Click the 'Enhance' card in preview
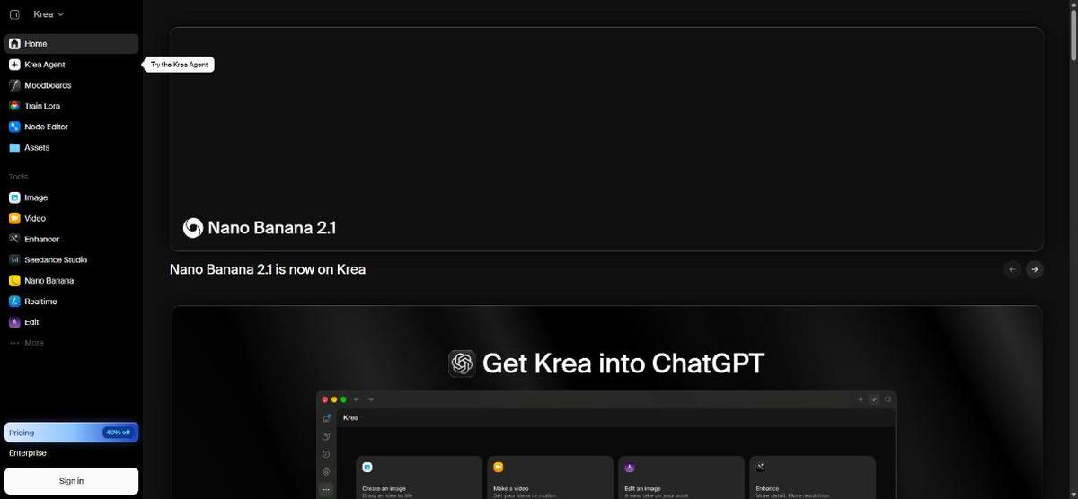The height and width of the screenshot is (499, 1078). [812, 477]
